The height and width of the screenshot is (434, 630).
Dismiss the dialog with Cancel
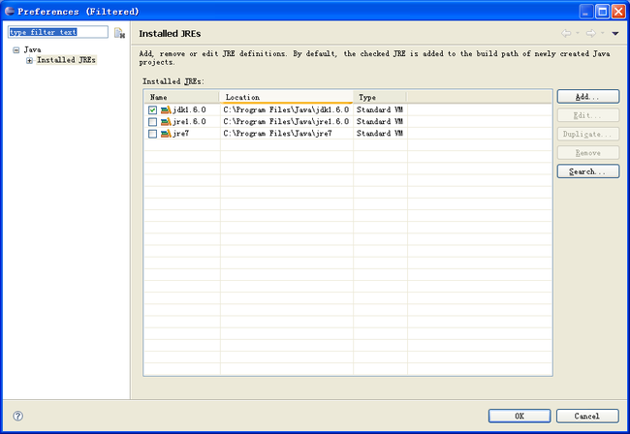click(x=587, y=416)
